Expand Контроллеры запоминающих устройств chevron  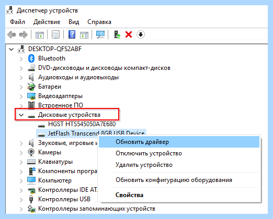pyautogui.click(x=21, y=209)
